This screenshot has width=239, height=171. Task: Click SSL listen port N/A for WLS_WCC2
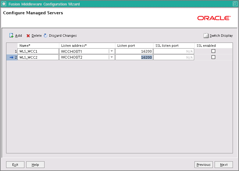click(x=174, y=57)
